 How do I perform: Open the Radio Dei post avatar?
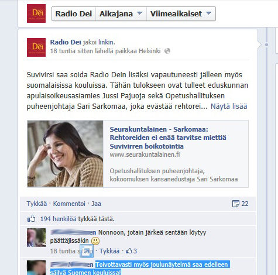(36, 47)
